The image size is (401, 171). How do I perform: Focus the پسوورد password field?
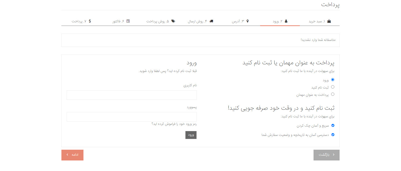point(132,117)
